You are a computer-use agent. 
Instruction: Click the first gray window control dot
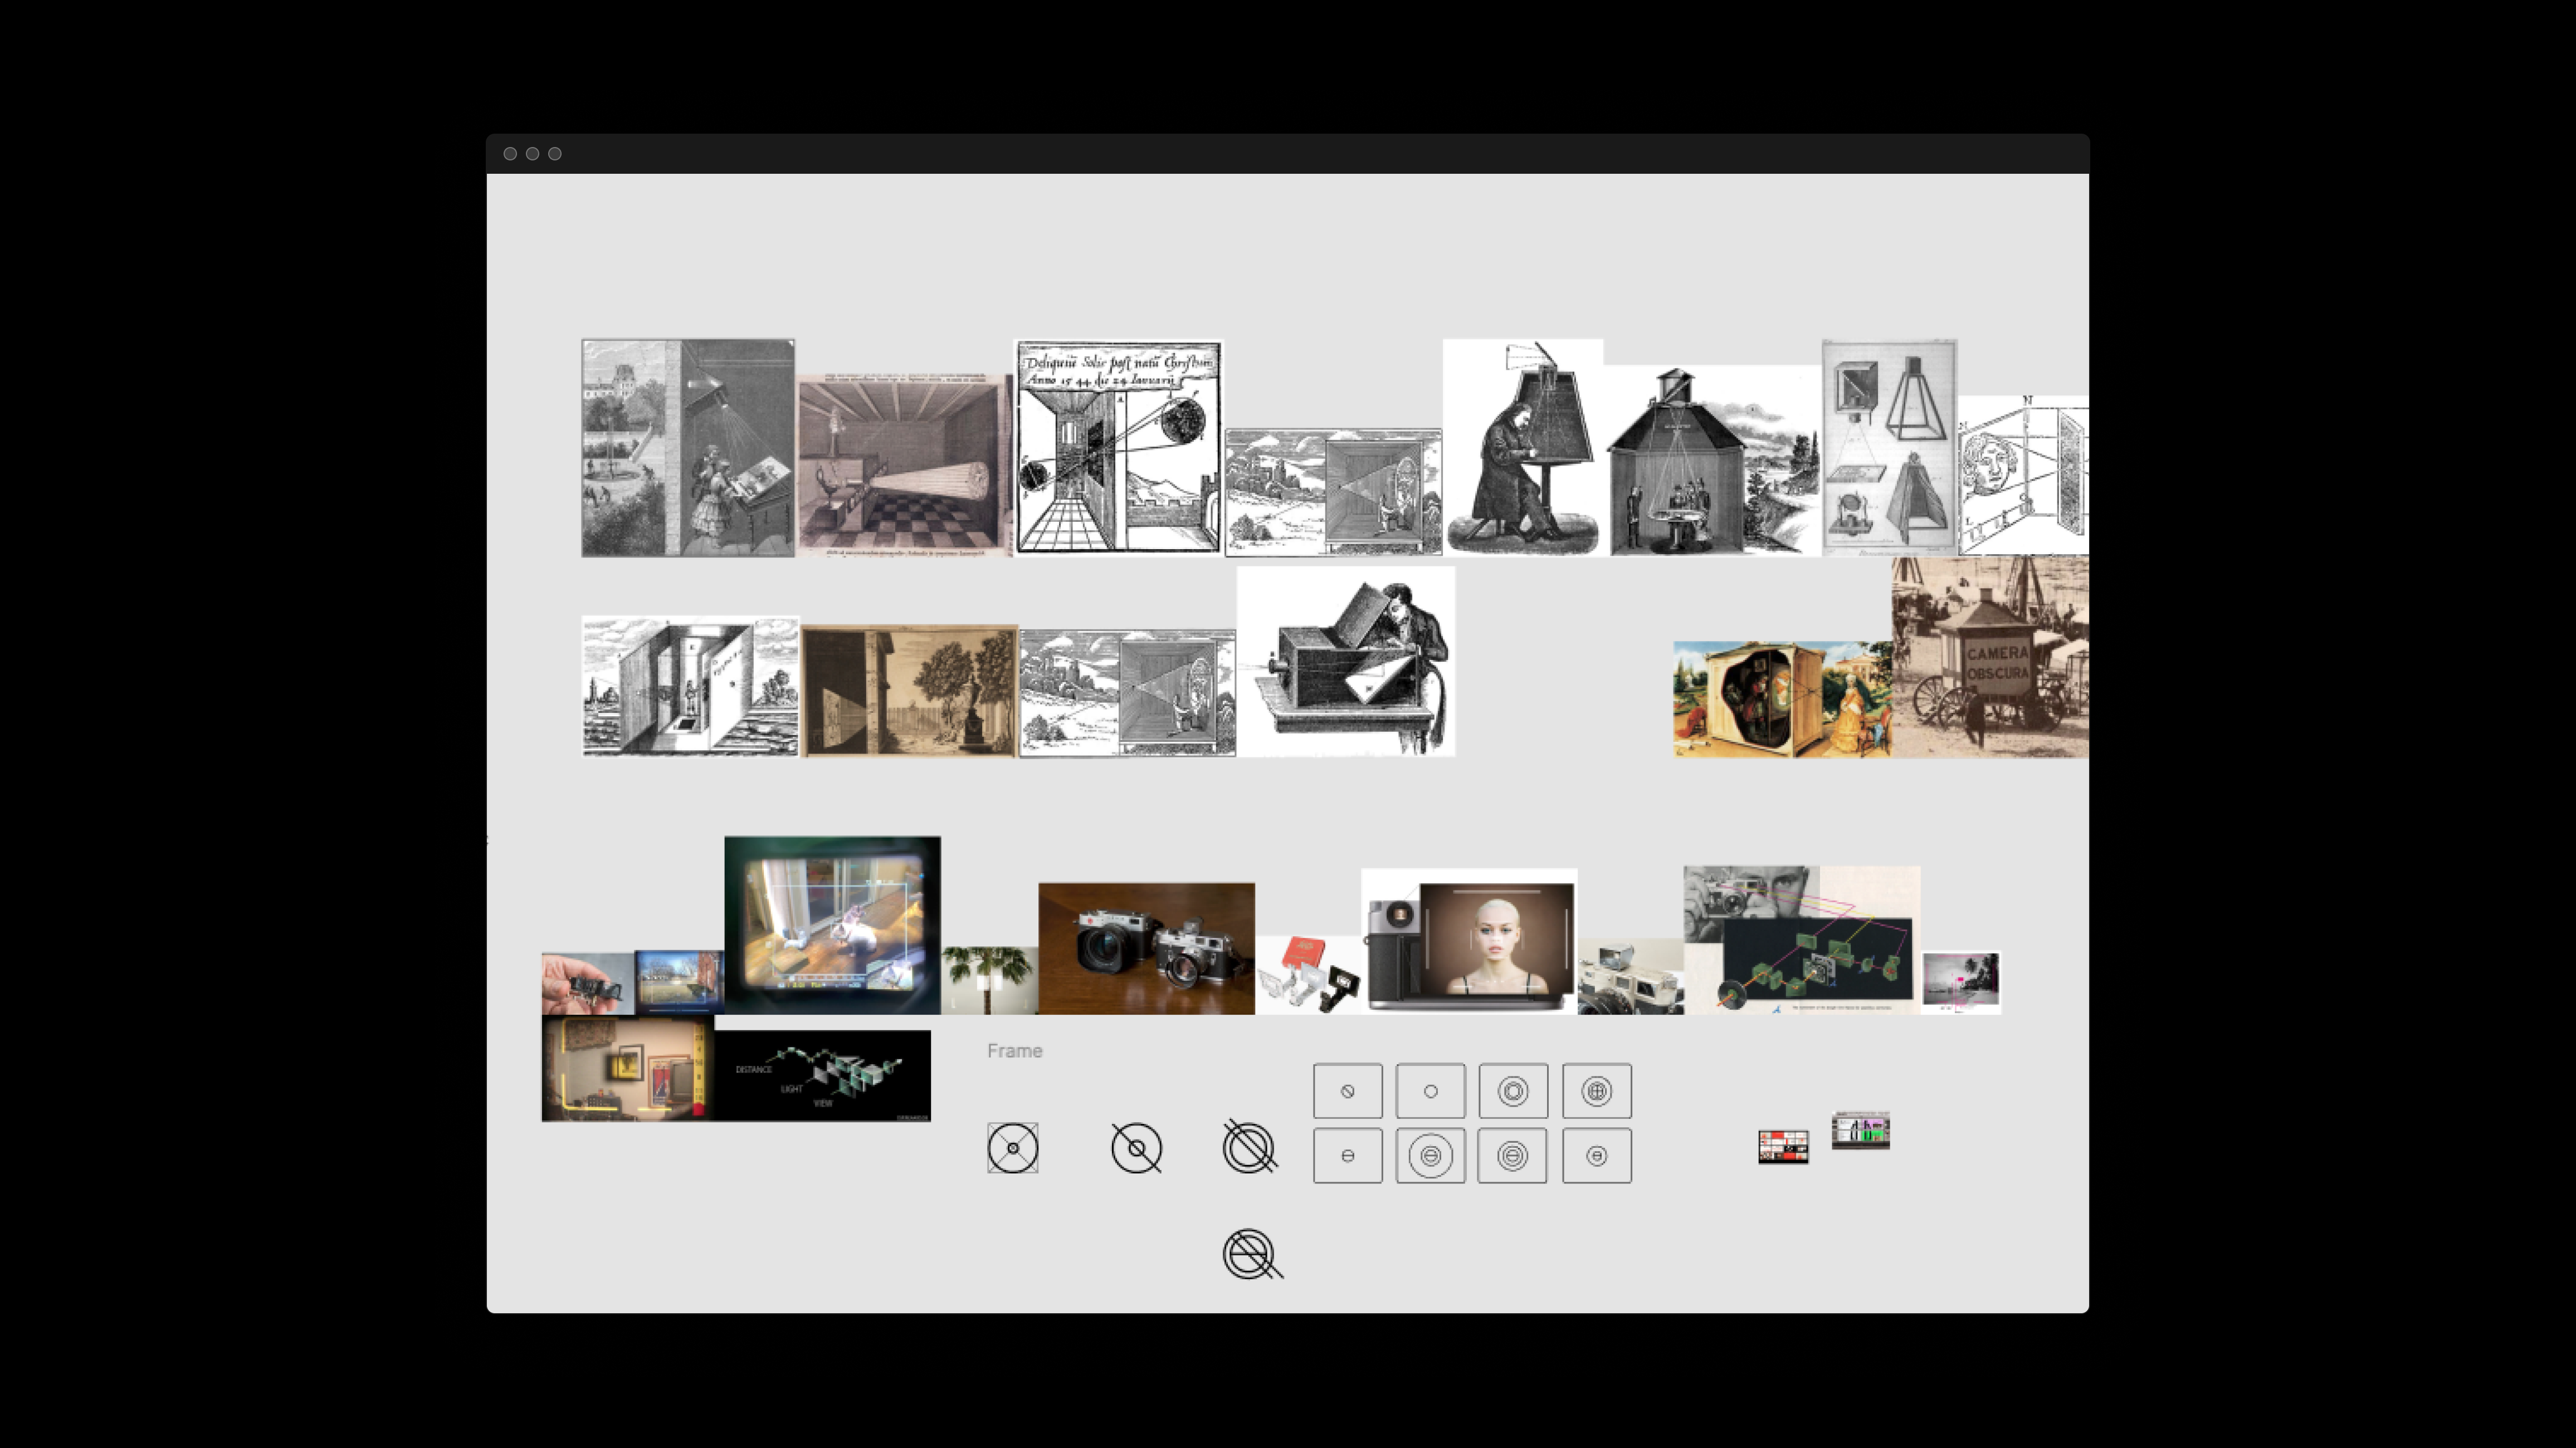click(x=510, y=154)
